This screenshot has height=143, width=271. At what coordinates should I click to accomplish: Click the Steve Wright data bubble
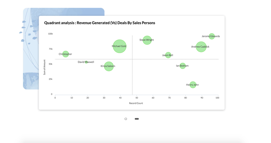[x=147, y=40]
